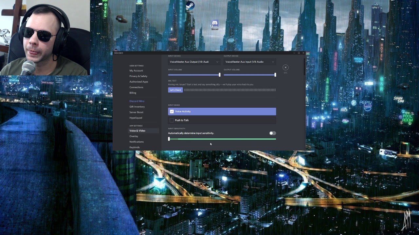This screenshot has width=419, height=235.
Task: Check the Voice Activity checkbox
Action: (172, 111)
